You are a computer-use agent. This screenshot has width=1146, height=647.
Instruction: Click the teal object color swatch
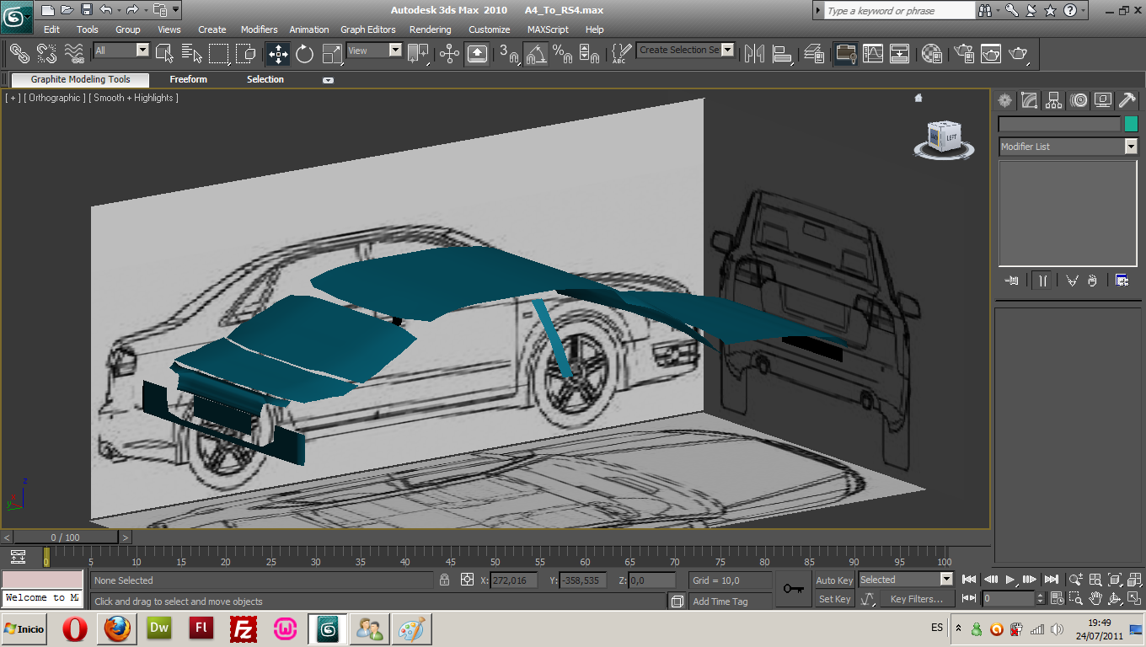pyautogui.click(x=1131, y=124)
